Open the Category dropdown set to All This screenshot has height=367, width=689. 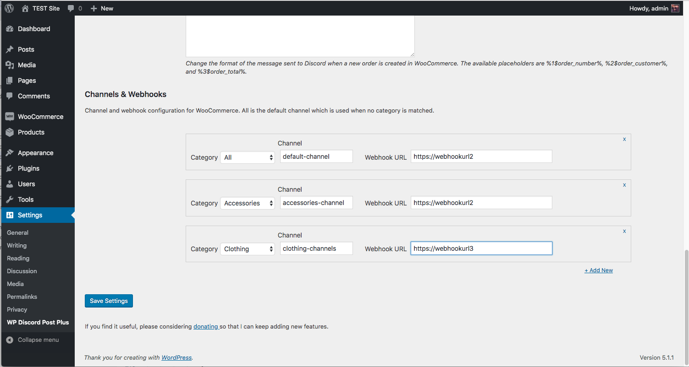pos(248,157)
